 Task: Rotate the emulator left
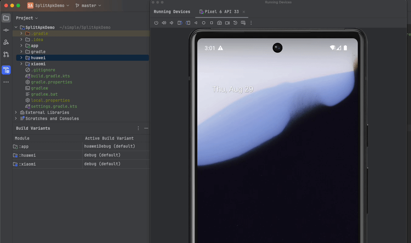coord(180,23)
